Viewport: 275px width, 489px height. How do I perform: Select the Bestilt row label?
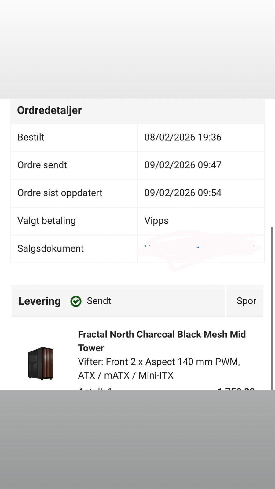click(x=31, y=137)
